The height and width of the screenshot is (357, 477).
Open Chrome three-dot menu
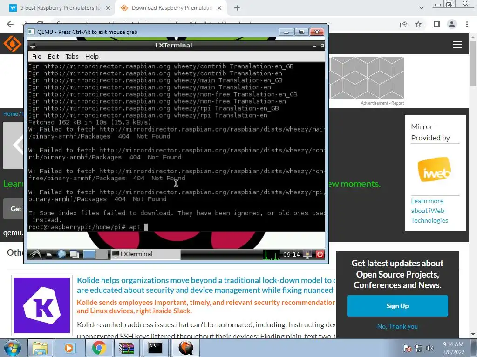tap(467, 24)
